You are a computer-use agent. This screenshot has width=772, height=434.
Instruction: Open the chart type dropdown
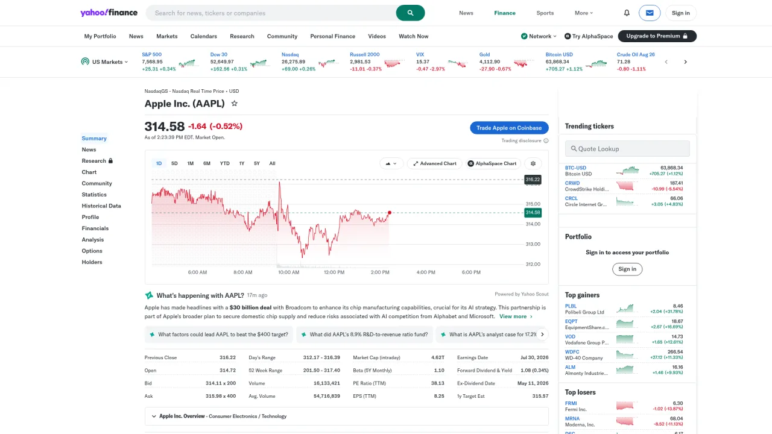tap(391, 163)
